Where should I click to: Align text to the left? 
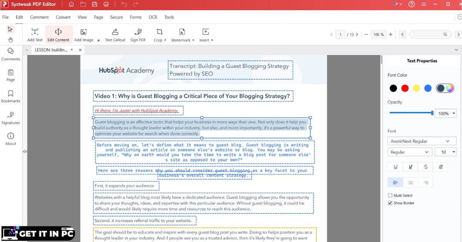[395, 182]
